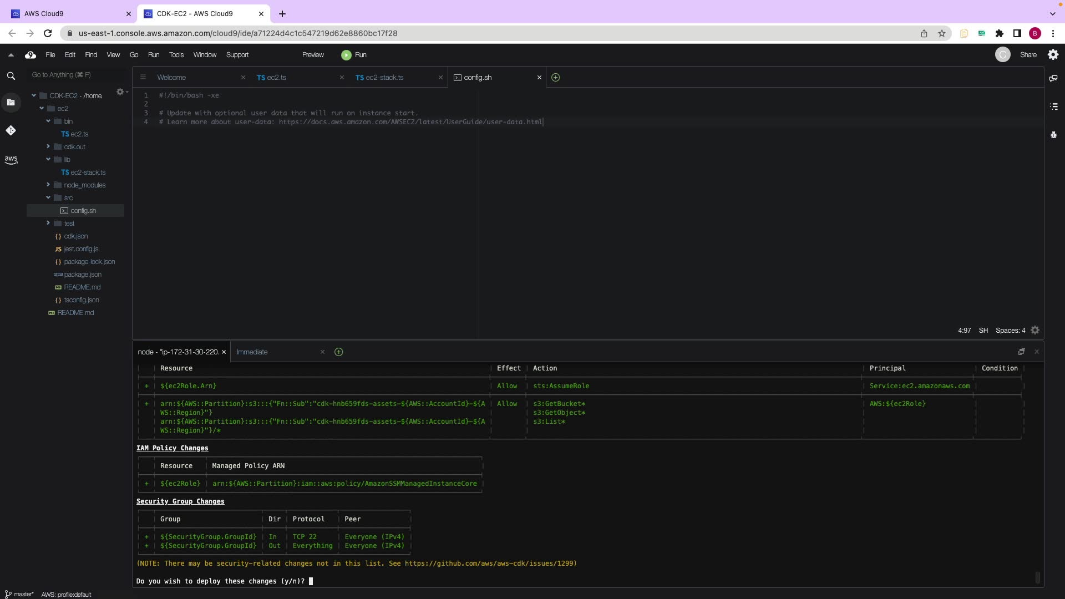Open the Outline panel icon
The height and width of the screenshot is (599, 1065).
[1053, 106]
